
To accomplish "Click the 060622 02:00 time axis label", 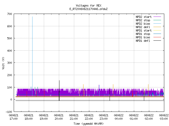I will coord(149,117).
